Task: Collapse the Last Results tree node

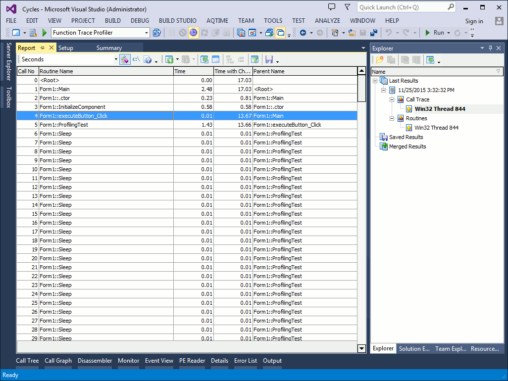Action: pos(375,81)
